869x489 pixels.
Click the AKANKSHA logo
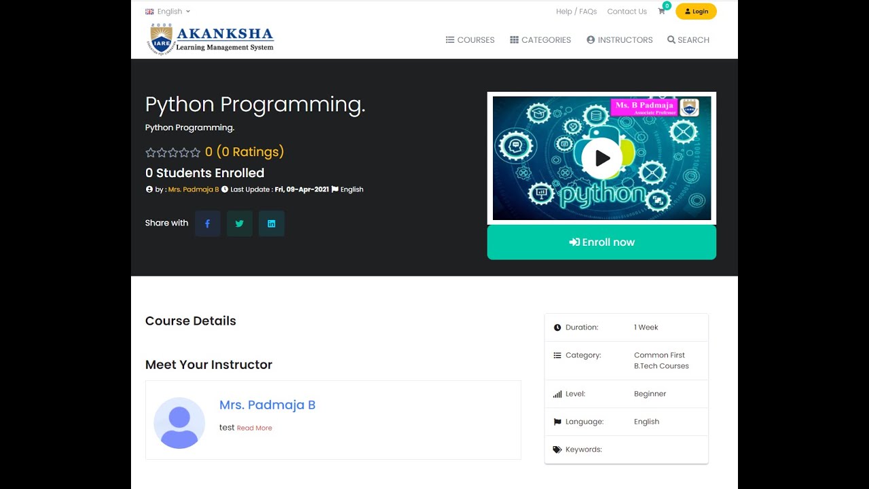(211, 39)
